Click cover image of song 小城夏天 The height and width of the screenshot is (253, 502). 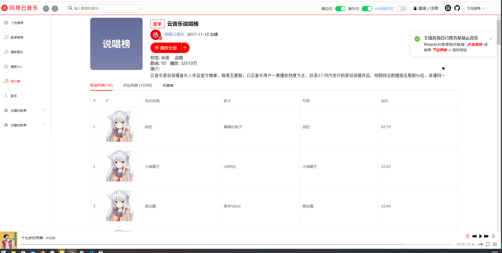point(120,166)
